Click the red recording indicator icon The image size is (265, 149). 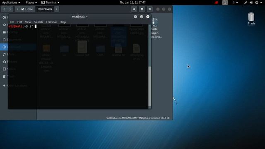pos(216,2)
